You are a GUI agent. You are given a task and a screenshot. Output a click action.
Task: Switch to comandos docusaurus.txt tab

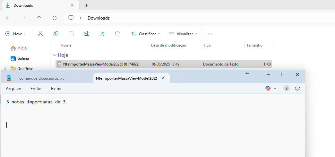point(41,78)
